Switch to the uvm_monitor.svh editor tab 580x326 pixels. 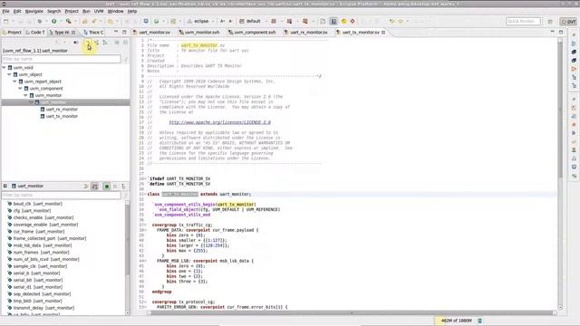point(199,33)
